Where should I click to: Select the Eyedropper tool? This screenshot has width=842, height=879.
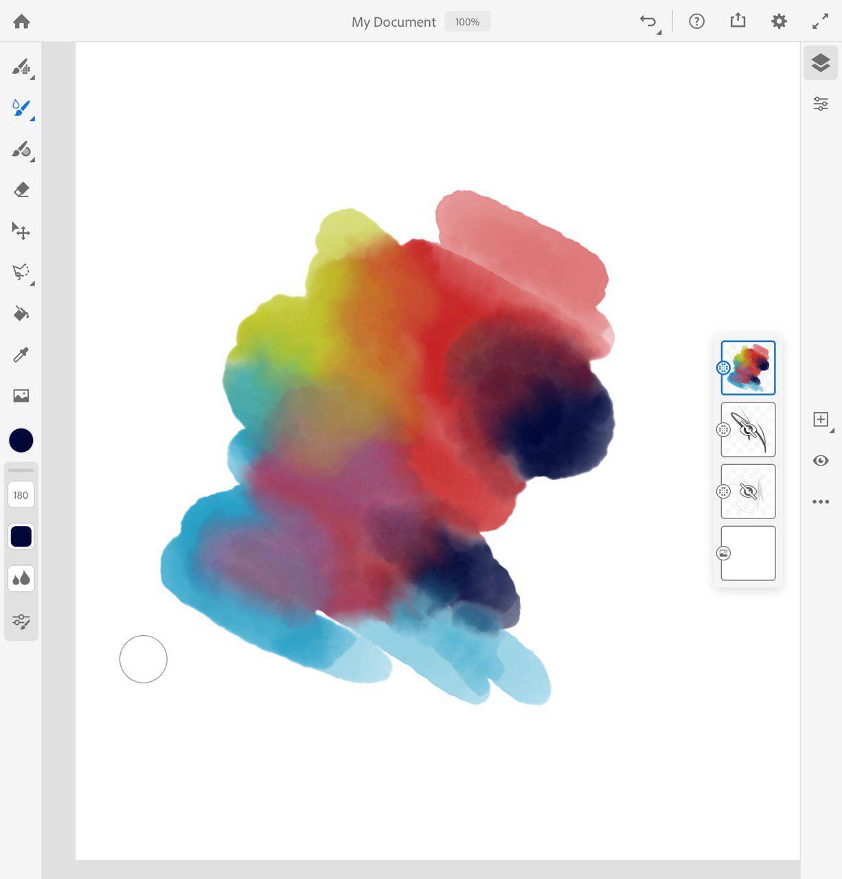point(21,355)
